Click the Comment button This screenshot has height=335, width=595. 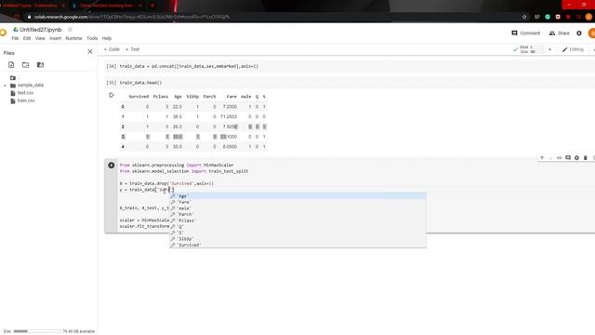click(525, 33)
